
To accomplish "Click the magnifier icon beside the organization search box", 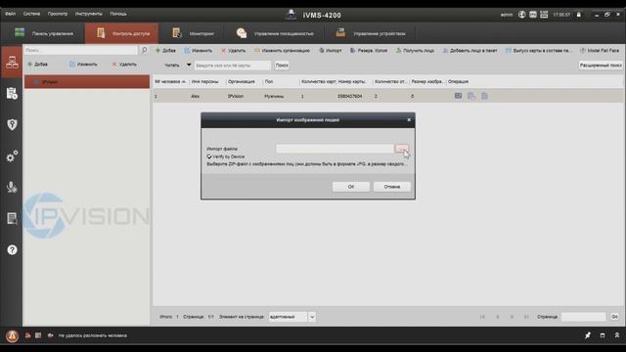I will tap(144, 50).
